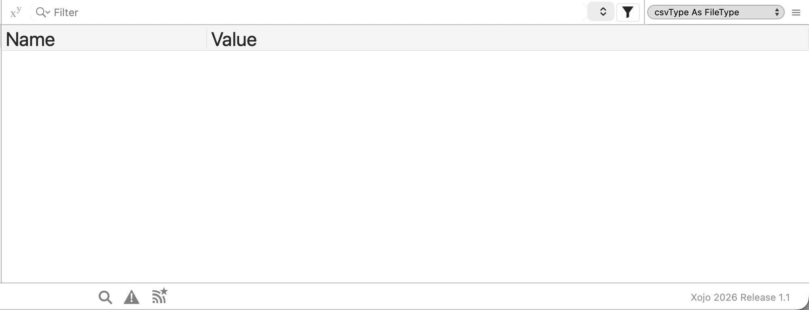Image resolution: width=809 pixels, height=310 pixels.
Task: Open the csvType As FileType popup menu
Action: 716,12
